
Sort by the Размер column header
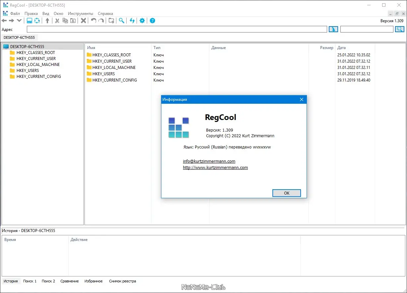pos(322,48)
